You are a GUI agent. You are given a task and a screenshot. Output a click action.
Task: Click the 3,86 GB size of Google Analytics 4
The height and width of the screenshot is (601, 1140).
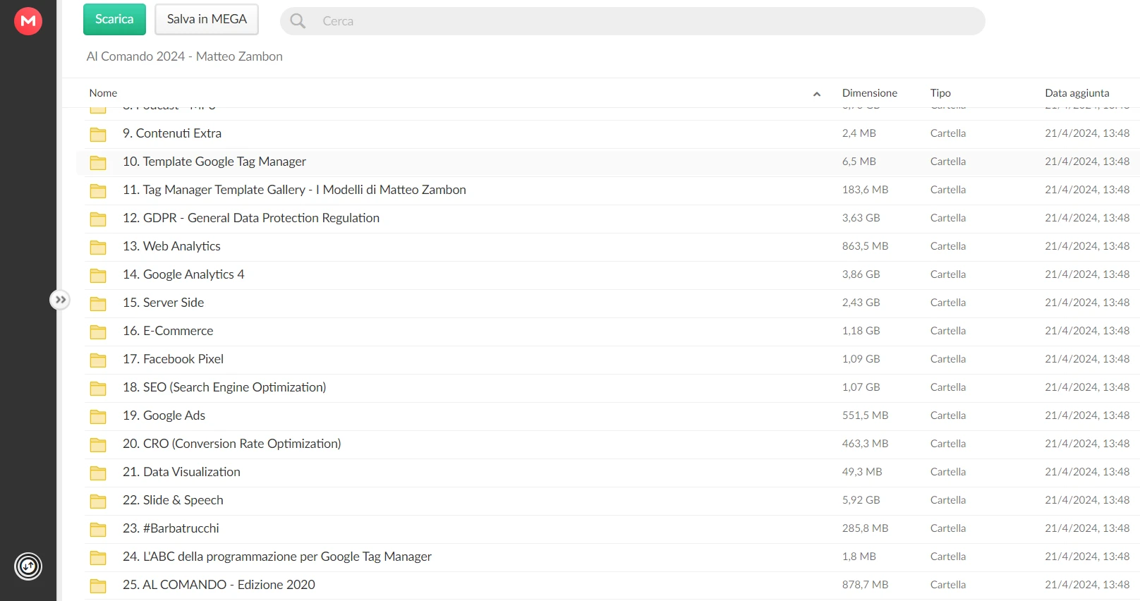point(861,274)
